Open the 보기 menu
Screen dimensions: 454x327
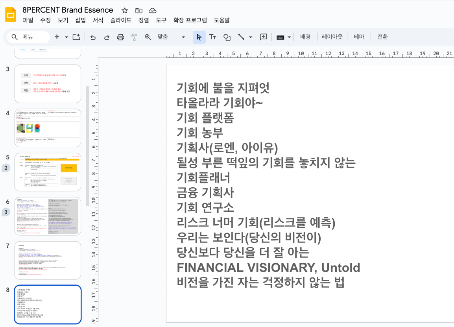tap(63, 20)
